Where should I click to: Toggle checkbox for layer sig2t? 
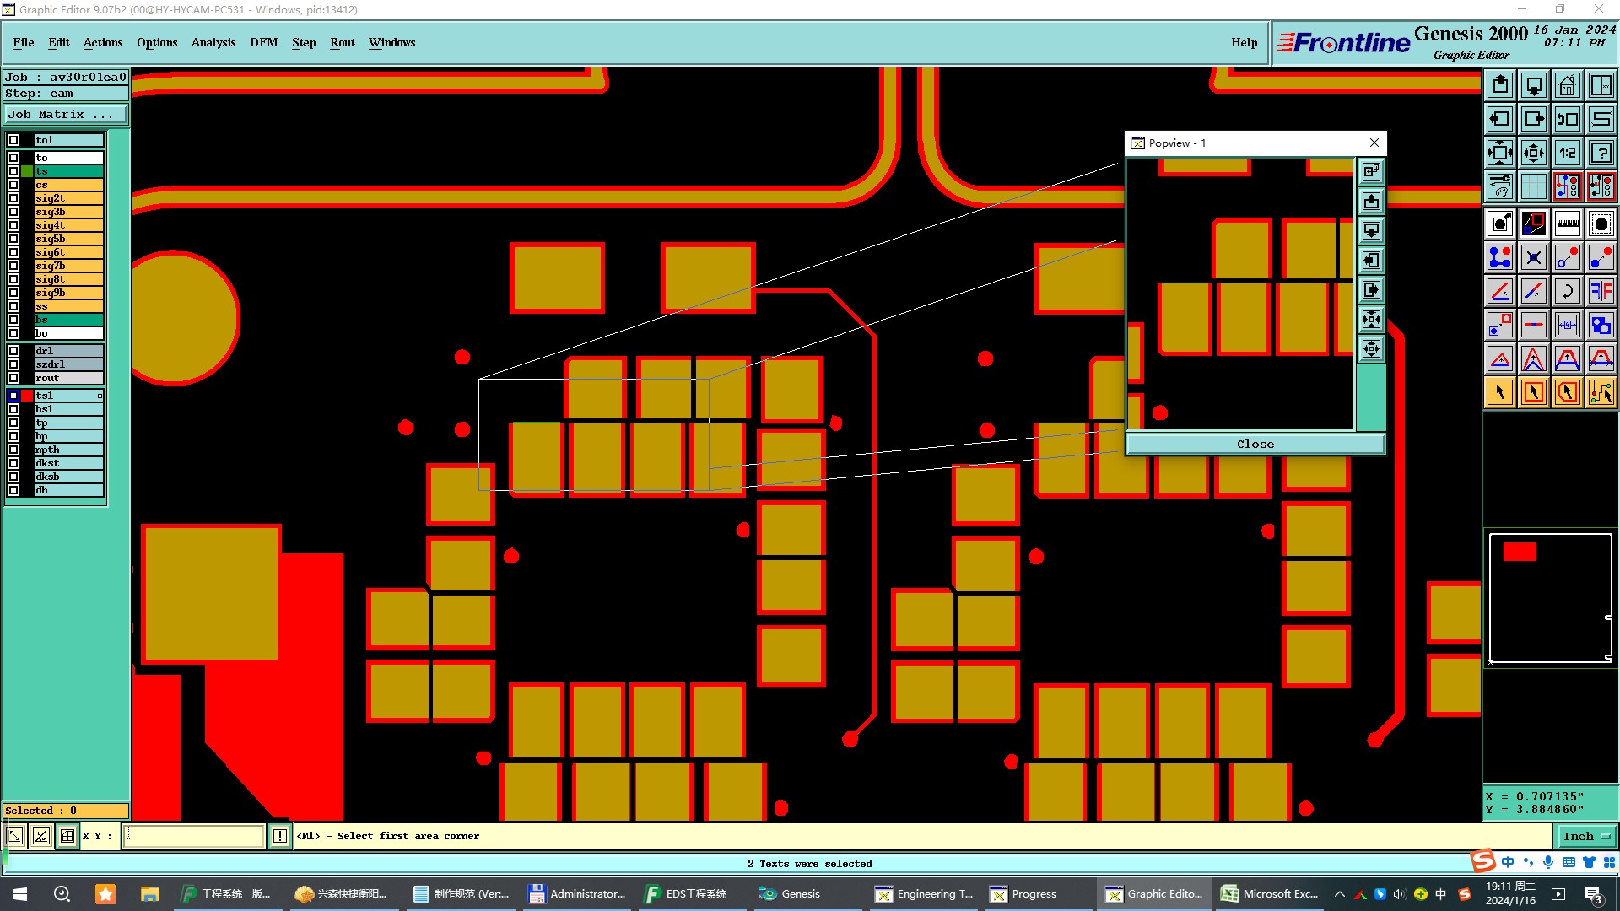point(13,198)
